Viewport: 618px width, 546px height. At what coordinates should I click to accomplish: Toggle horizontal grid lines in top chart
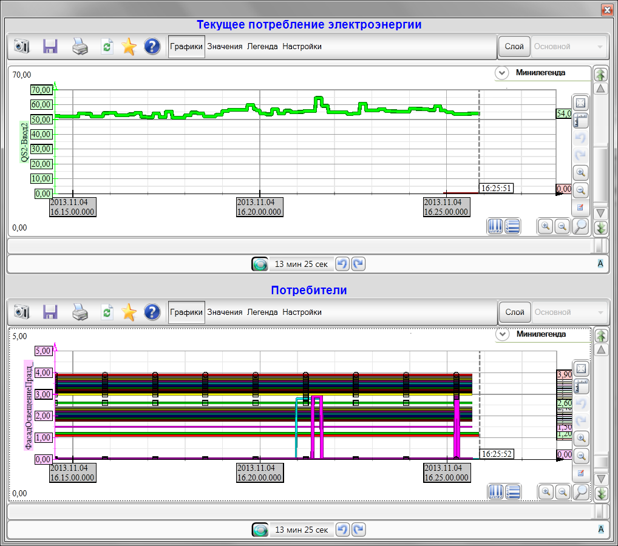click(512, 226)
